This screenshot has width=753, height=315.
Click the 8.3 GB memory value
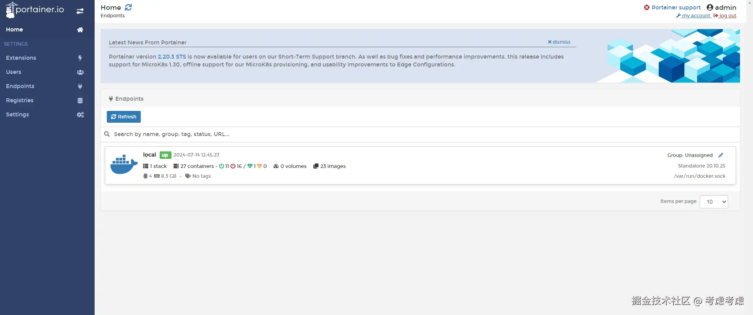pos(169,176)
